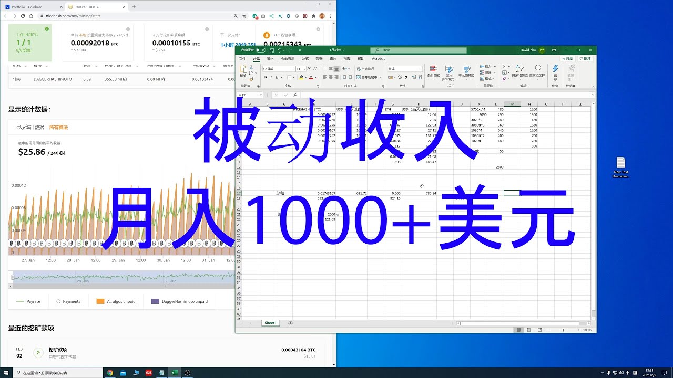This screenshot has height=378, width=673.
Task: Click the add new sheet plus icon
Action: [290, 323]
